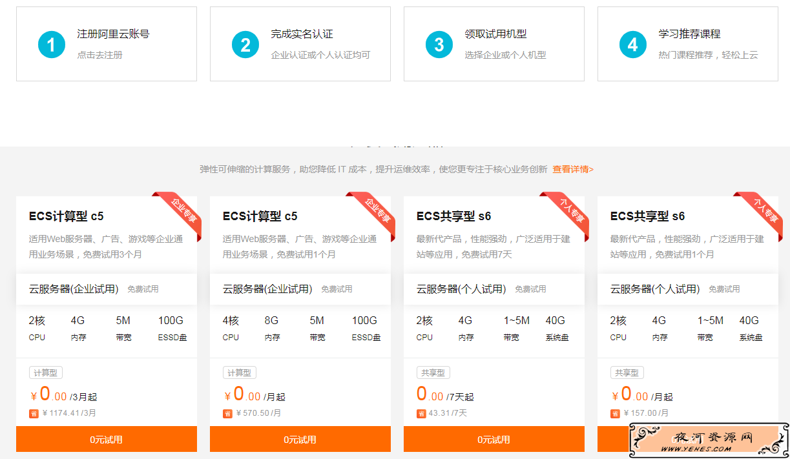Click the number 4 circle beside 学习推荐课程
790x459 pixels.
(633, 44)
